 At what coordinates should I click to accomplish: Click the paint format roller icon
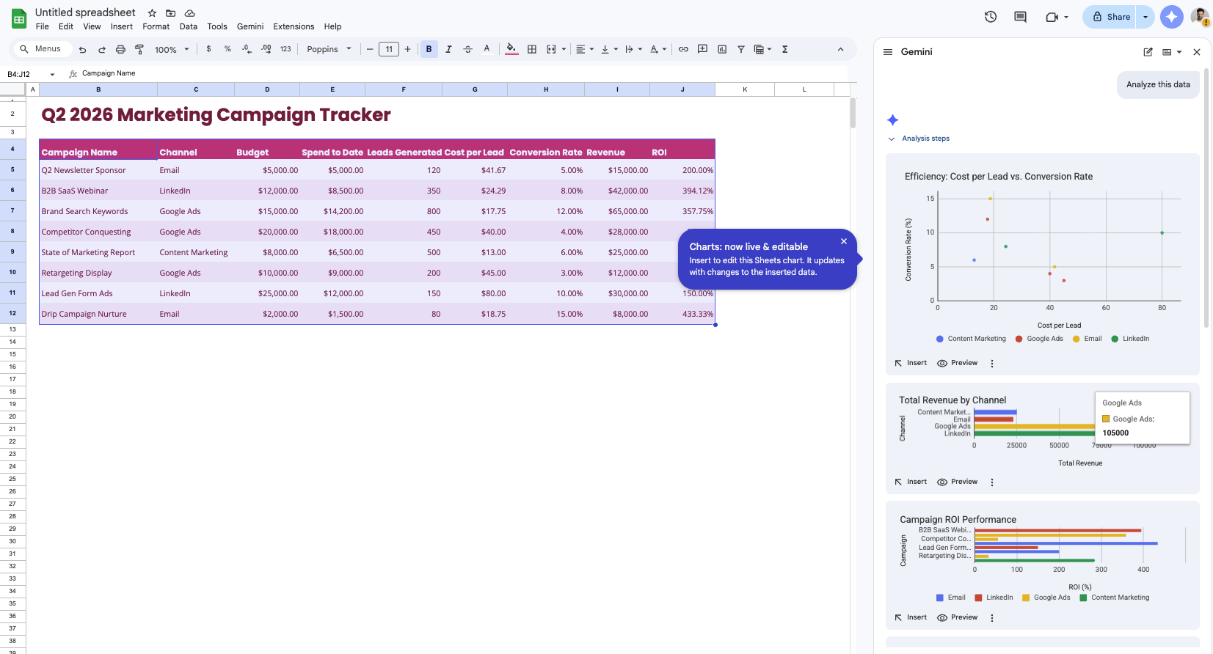click(139, 49)
